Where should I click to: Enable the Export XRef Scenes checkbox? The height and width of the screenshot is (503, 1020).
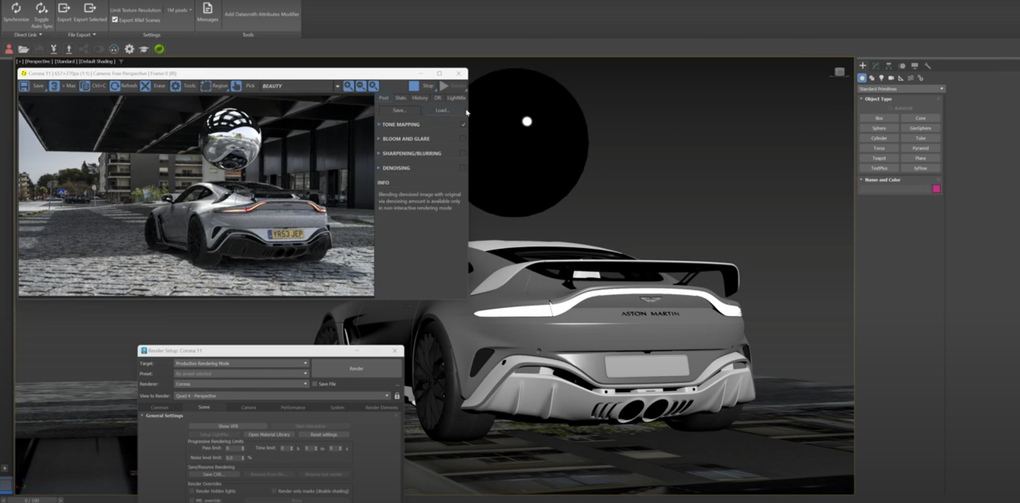pos(115,19)
